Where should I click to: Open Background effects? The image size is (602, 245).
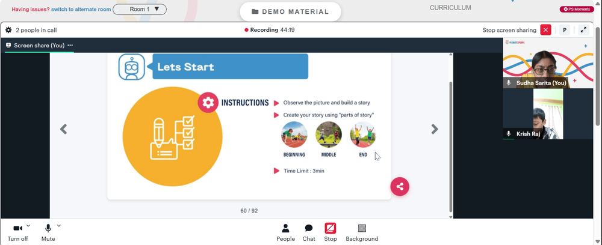click(x=362, y=233)
